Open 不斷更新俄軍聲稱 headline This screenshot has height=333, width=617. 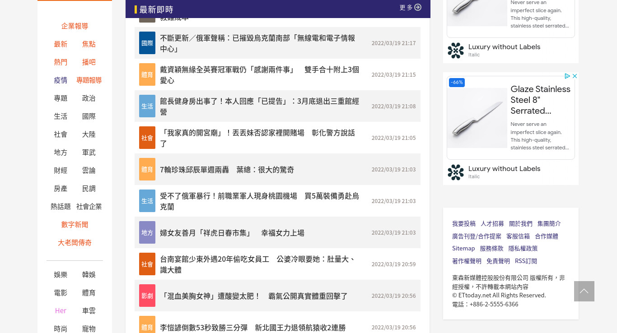(x=257, y=43)
